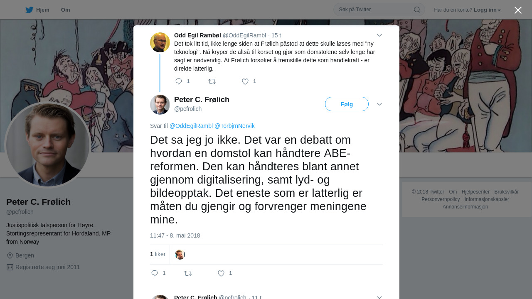Click the Twitter bird home icon

[29, 10]
